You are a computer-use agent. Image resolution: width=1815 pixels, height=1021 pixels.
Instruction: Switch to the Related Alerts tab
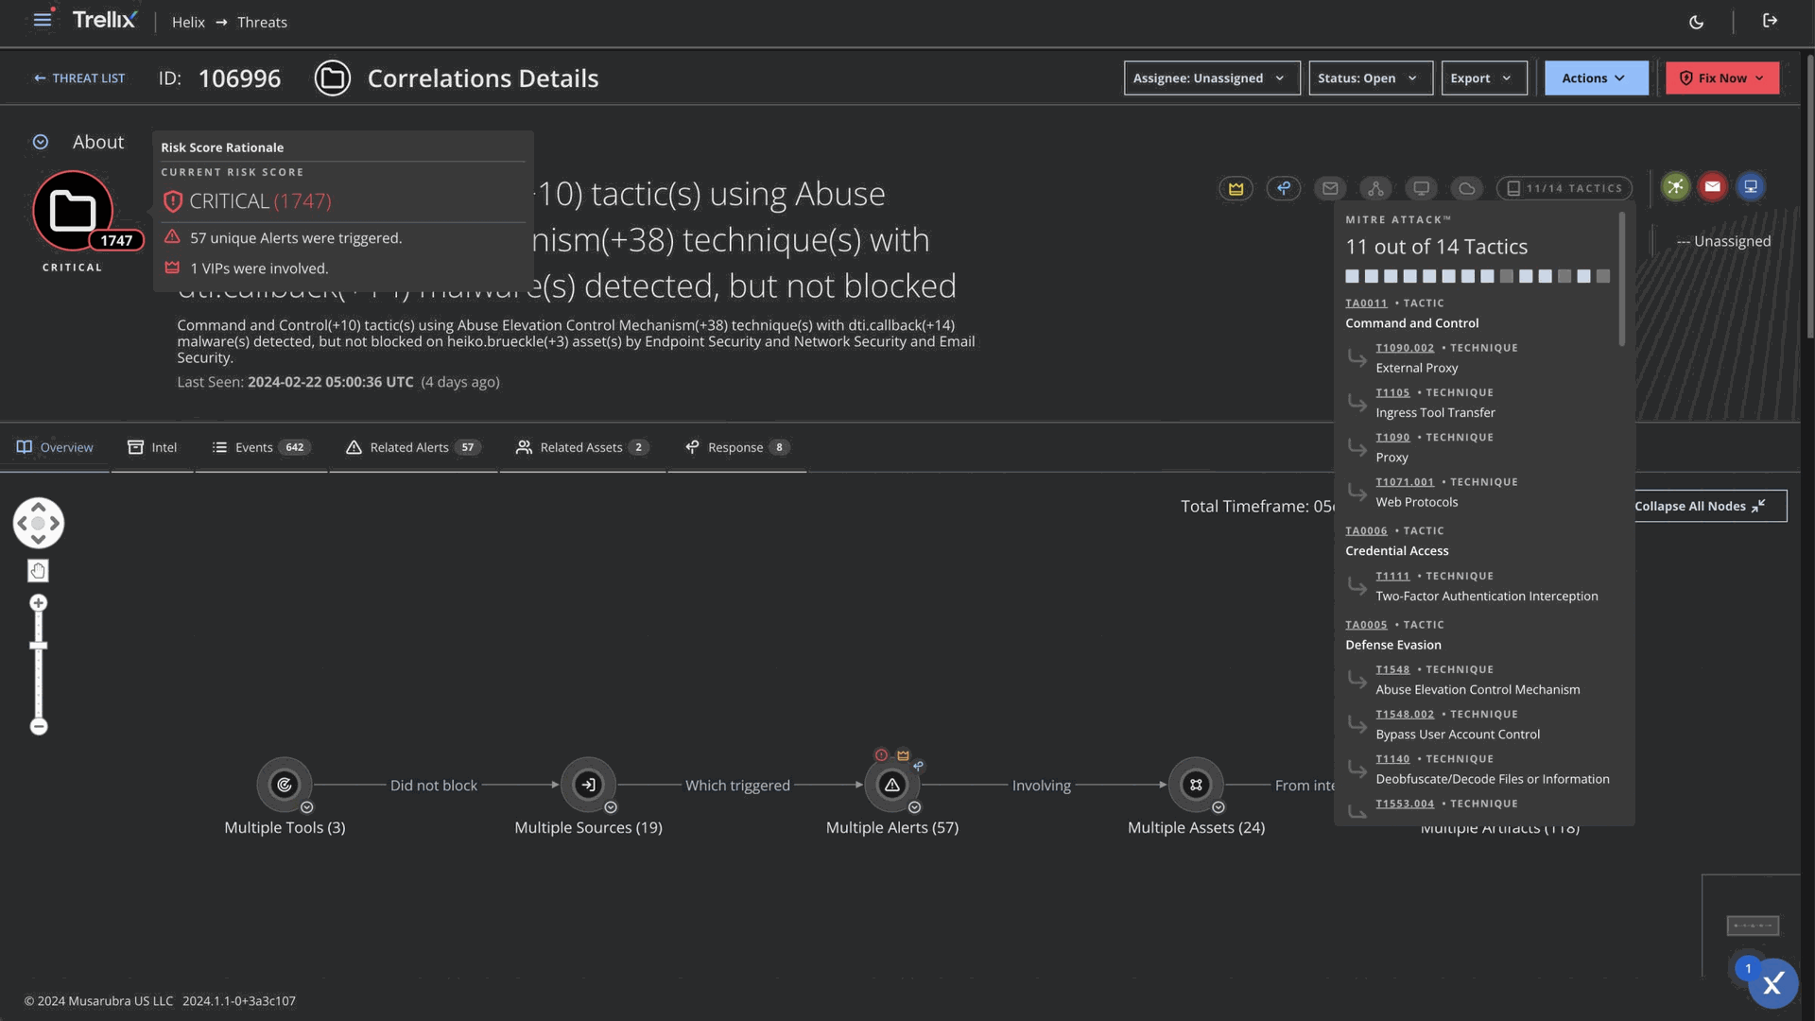pos(413,447)
